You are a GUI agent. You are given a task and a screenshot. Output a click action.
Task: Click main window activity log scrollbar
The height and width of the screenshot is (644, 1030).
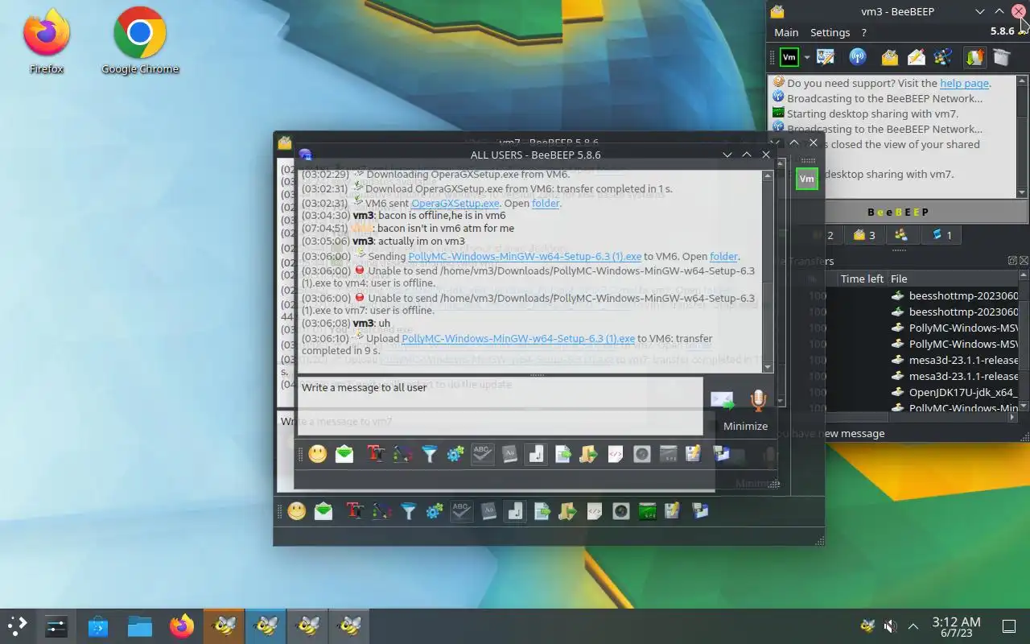click(x=1022, y=137)
